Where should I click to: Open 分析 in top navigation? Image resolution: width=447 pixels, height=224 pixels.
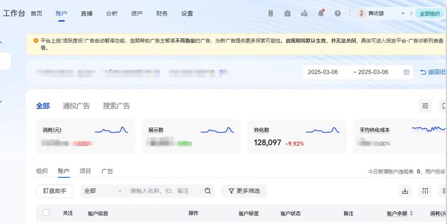coord(112,13)
